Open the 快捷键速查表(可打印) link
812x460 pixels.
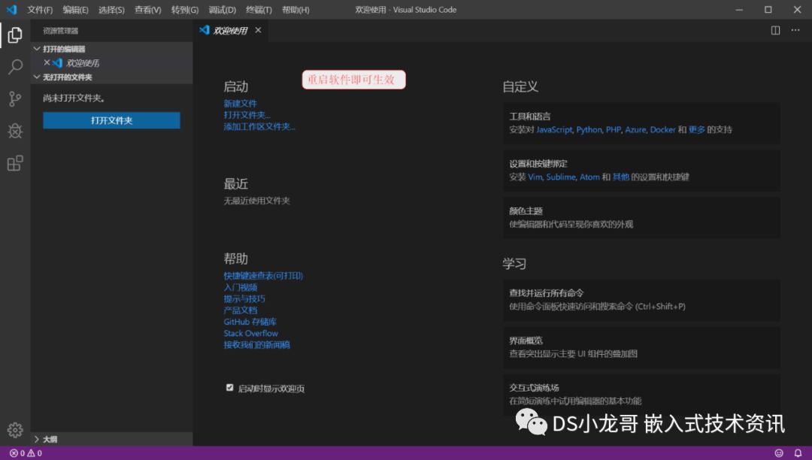tap(263, 276)
